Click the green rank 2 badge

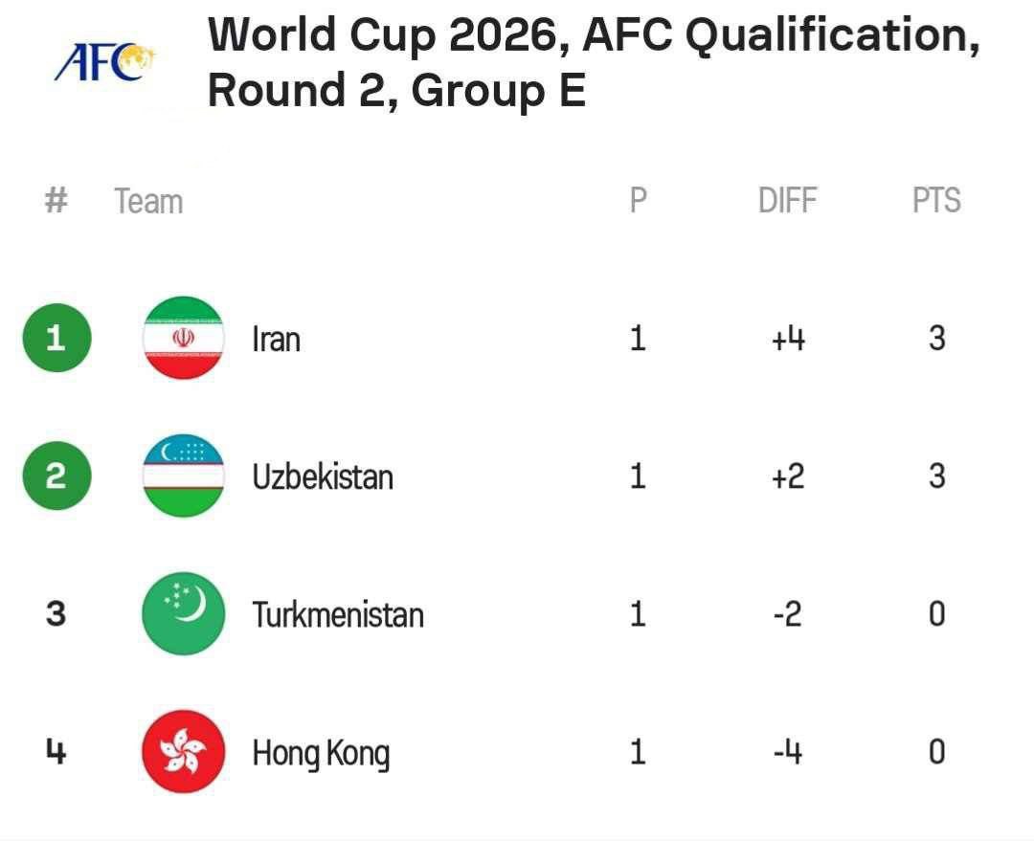pos(56,476)
